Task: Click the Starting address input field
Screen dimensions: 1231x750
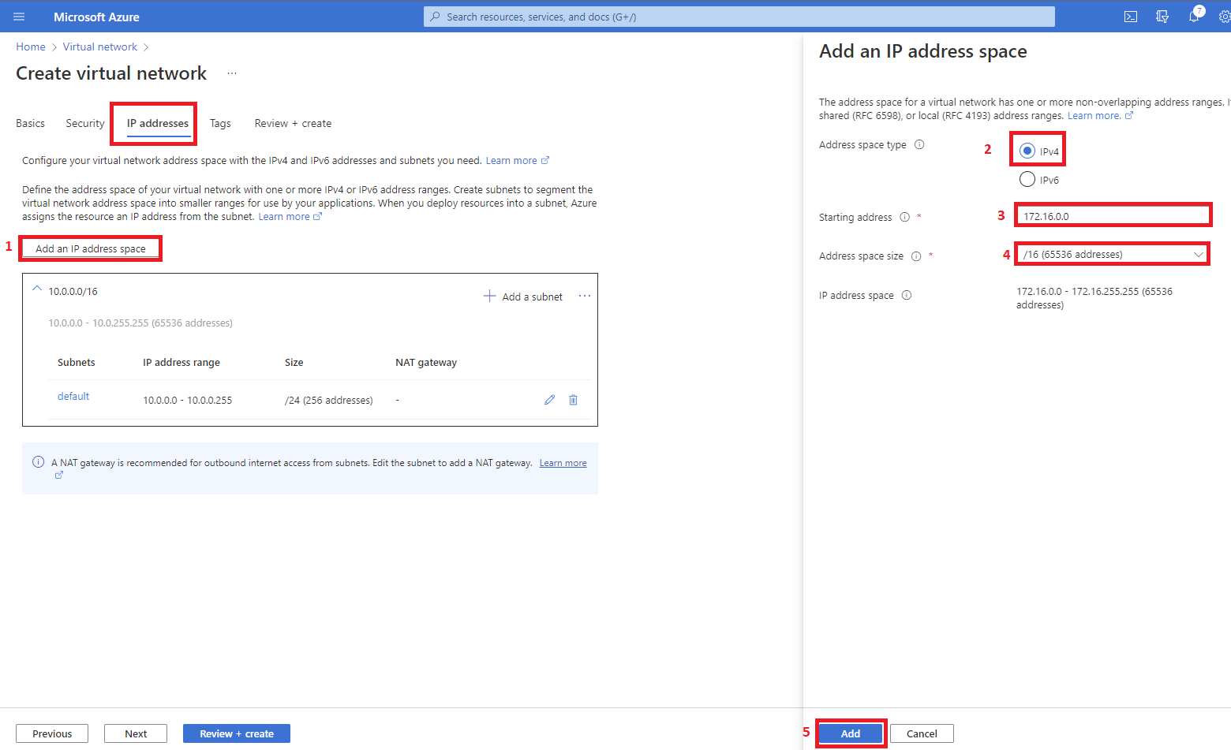Action: [x=1113, y=216]
